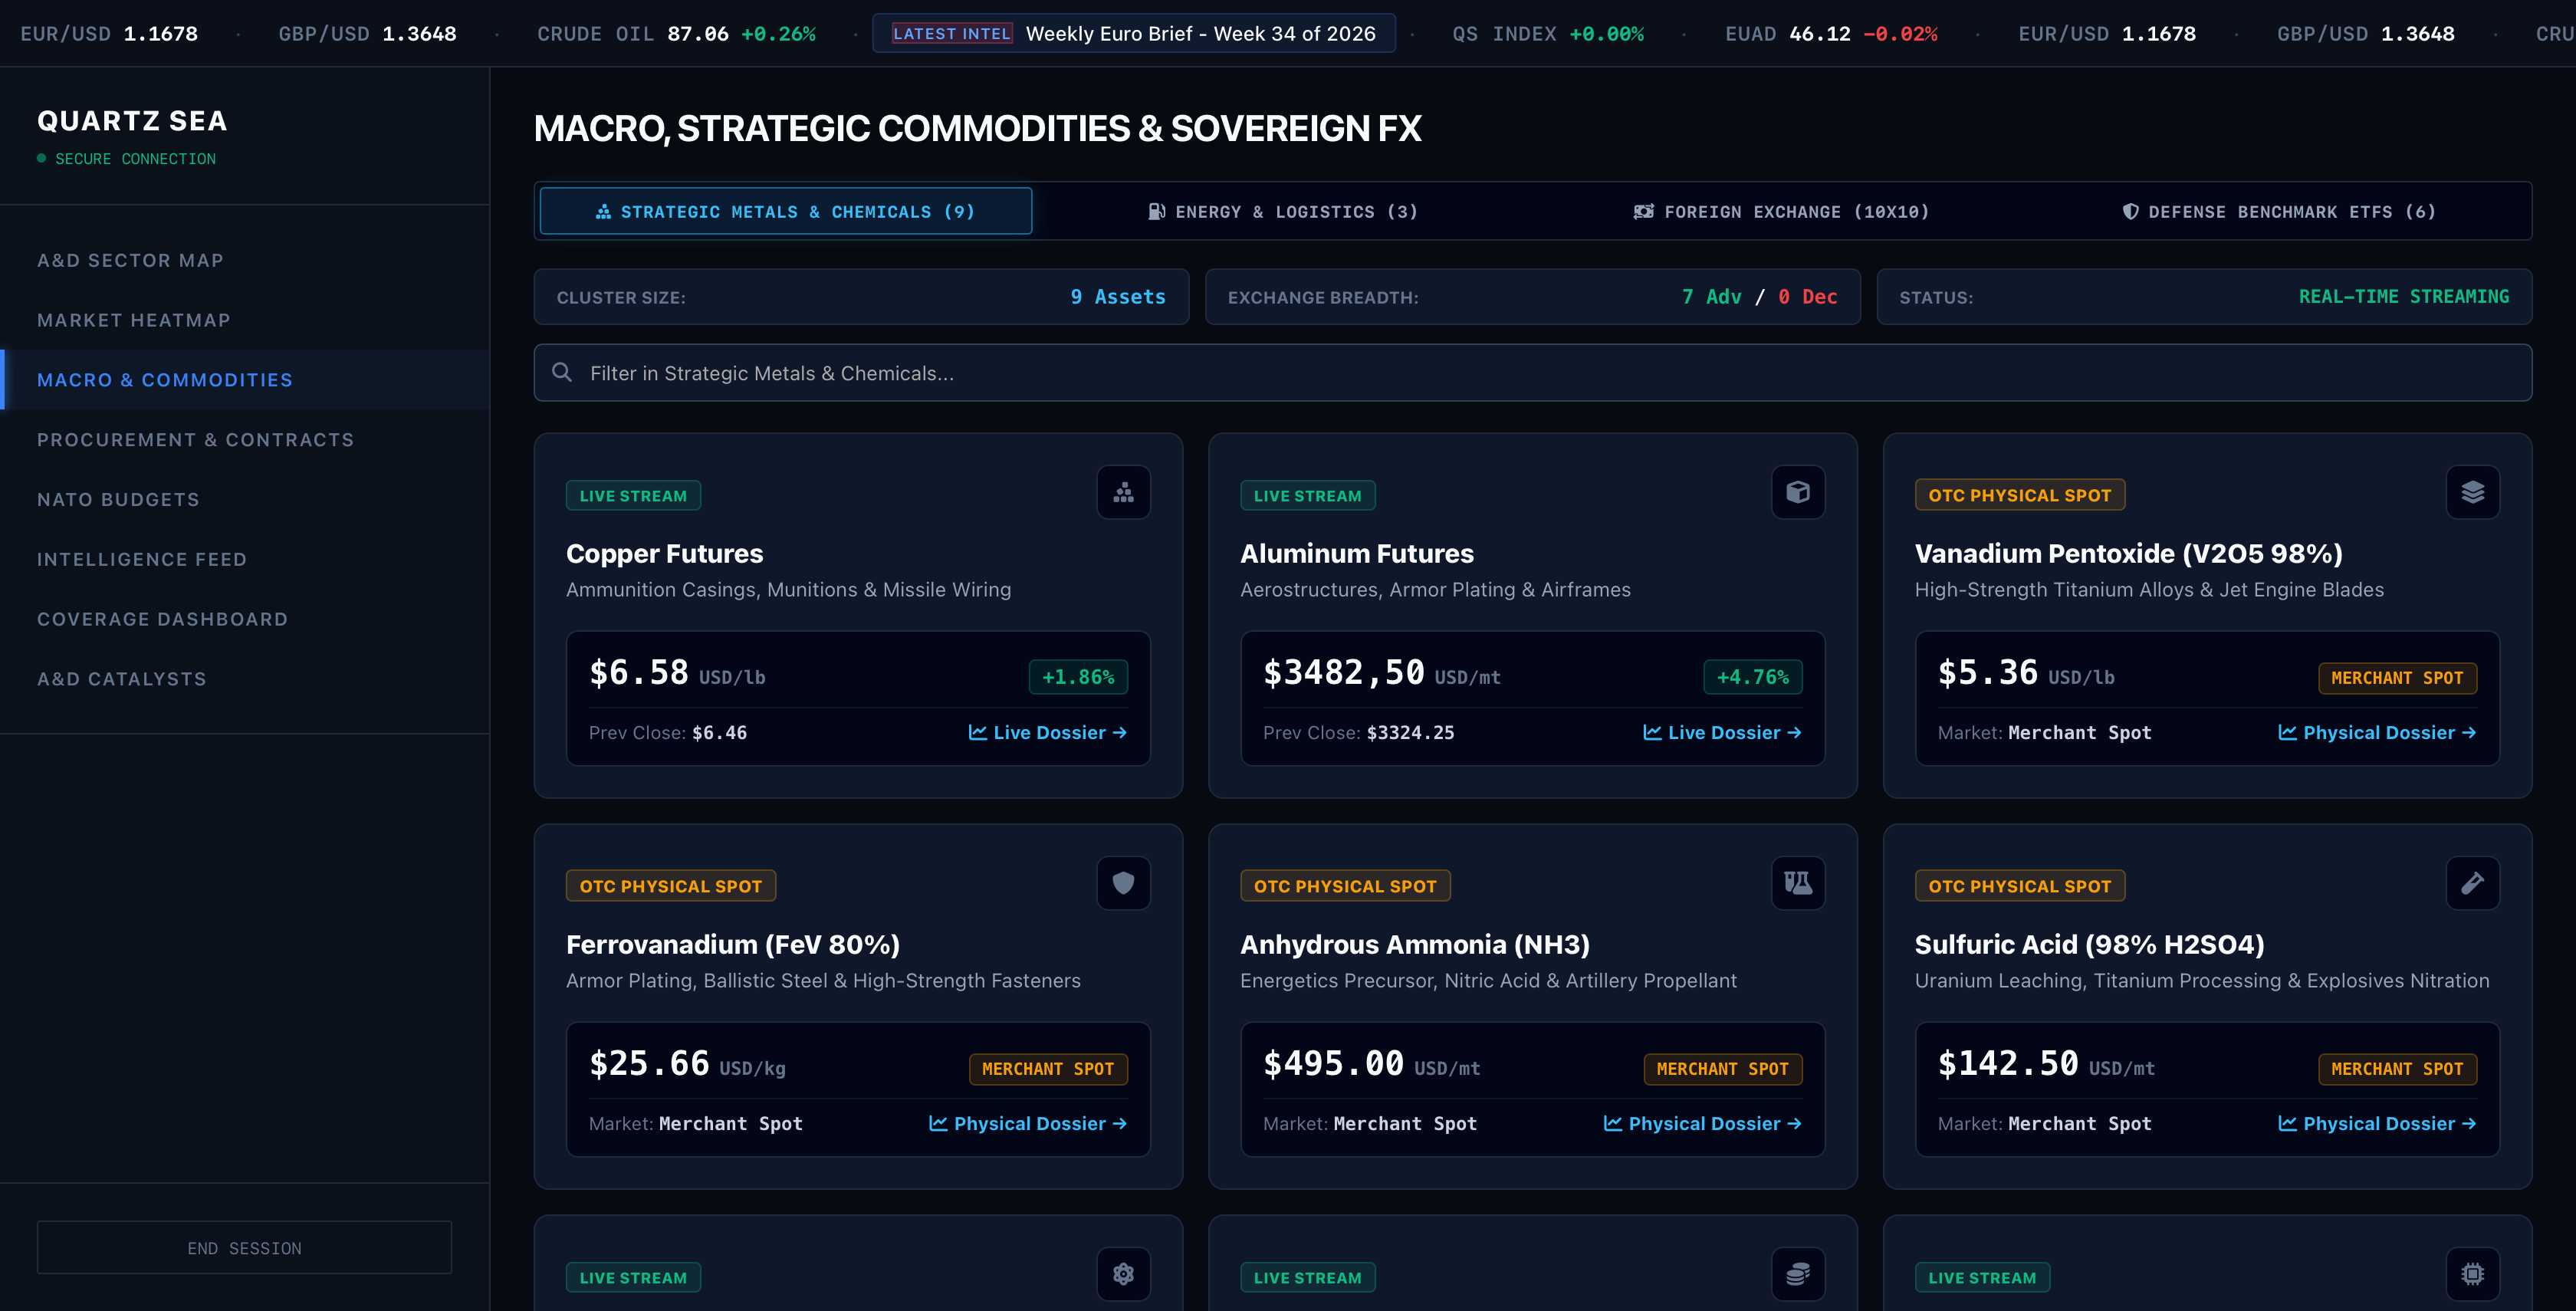Click the EUAD 46.12 ticker entry
Image resolution: width=2576 pixels, height=1311 pixels.
pyautogui.click(x=1831, y=34)
